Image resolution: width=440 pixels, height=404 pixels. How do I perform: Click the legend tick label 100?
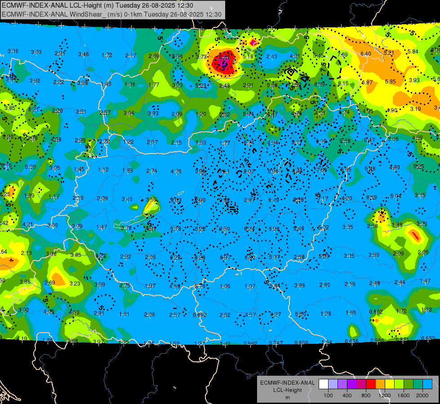[x=328, y=395]
